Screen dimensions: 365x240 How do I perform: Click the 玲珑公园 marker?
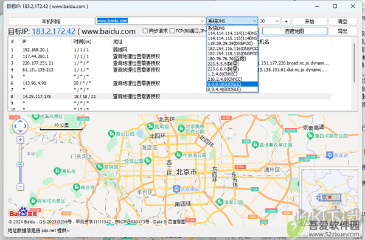click(148, 160)
